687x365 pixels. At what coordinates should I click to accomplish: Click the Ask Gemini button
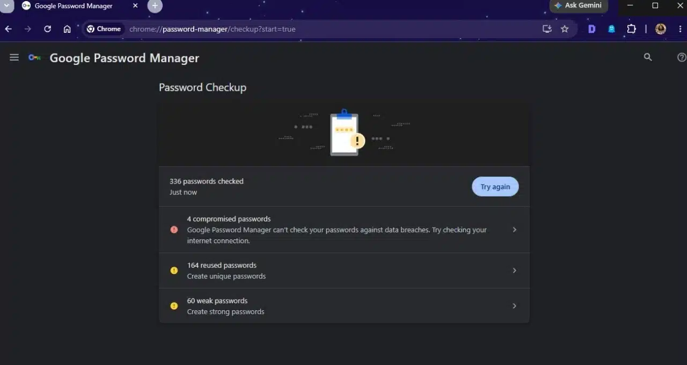tap(579, 6)
